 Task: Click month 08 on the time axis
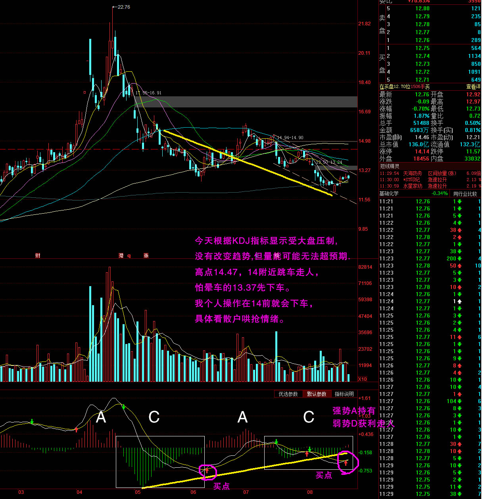pyautogui.click(x=310, y=492)
